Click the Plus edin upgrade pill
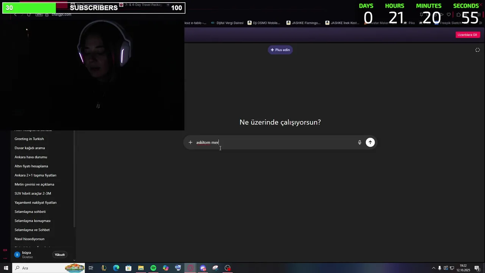The height and width of the screenshot is (273, 485). [280, 50]
